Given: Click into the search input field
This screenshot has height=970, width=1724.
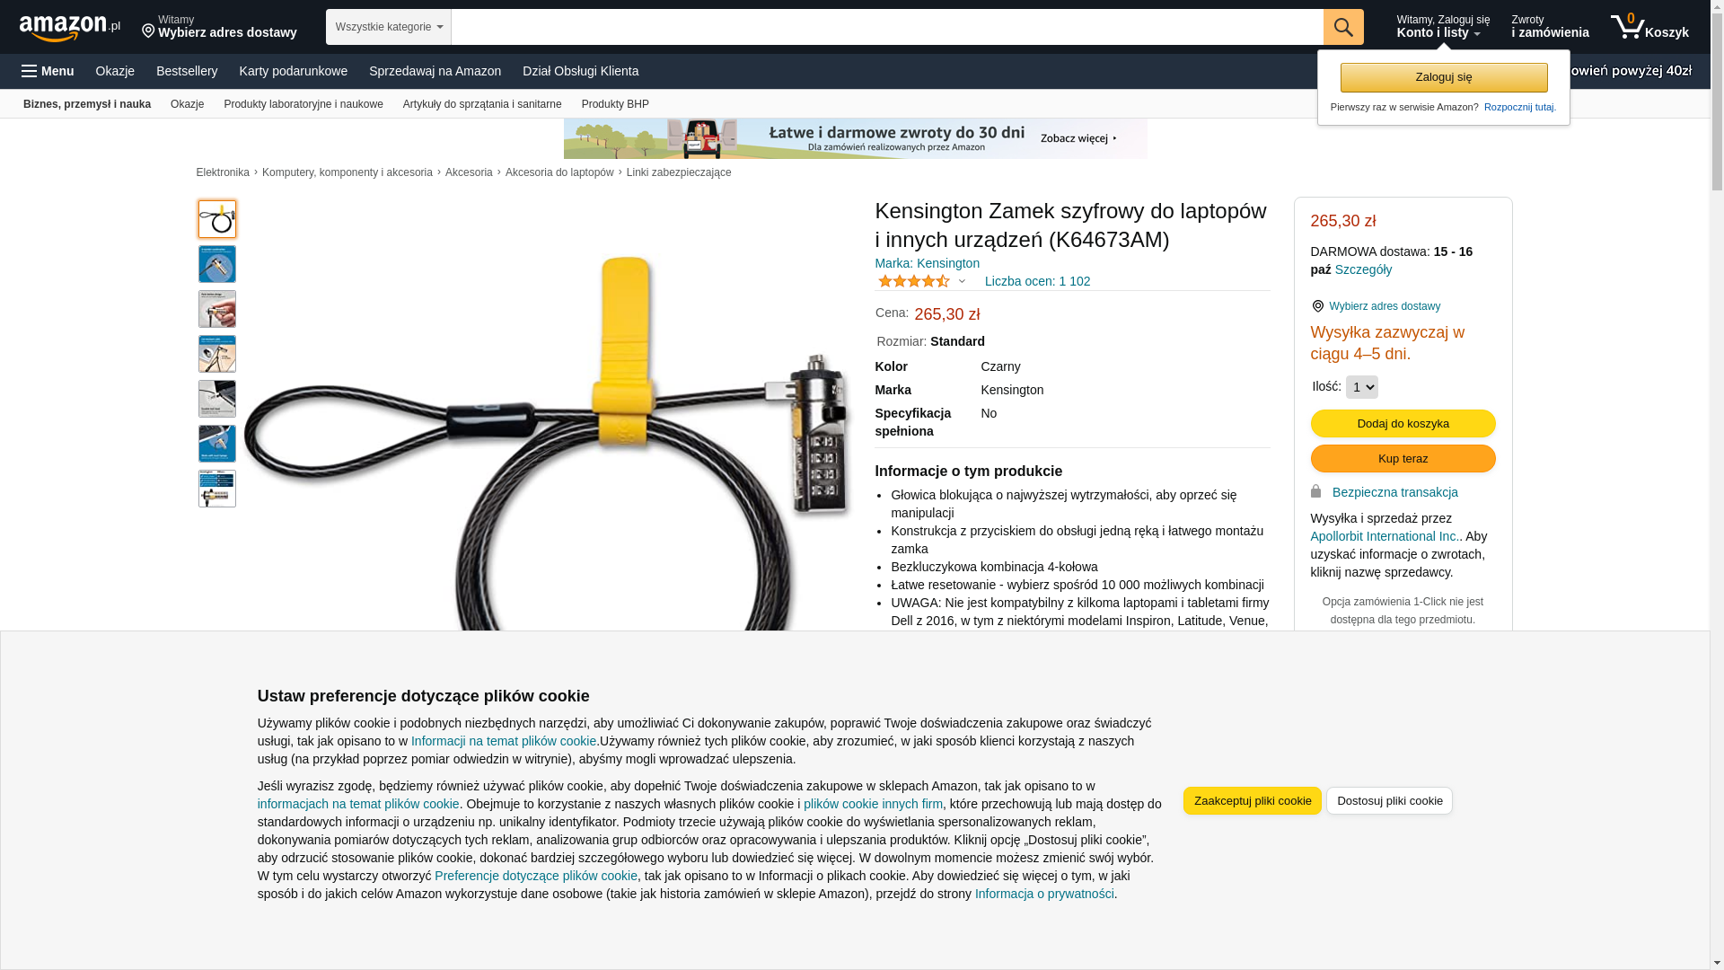Looking at the screenshot, I should (x=886, y=27).
